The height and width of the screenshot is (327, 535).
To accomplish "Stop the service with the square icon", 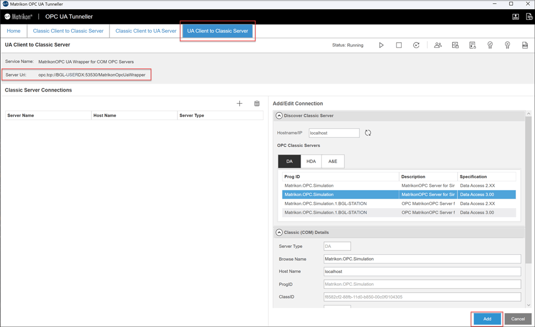I will [x=399, y=45].
